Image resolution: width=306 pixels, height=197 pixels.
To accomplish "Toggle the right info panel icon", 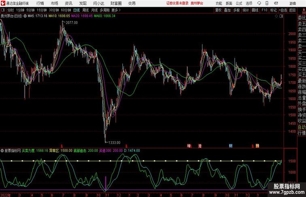I will pos(281,16).
